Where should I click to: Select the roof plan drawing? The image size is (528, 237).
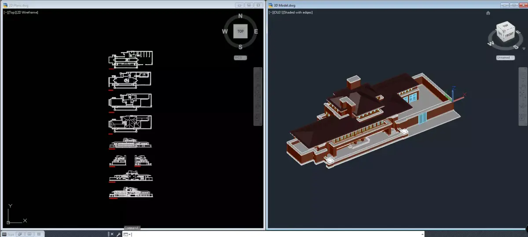coord(130,124)
